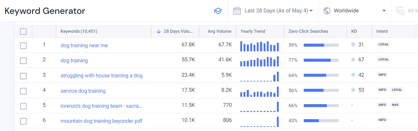The width and height of the screenshot is (418, 131).
Task: Click the calendar icon beside date range
Action: pyautogui.click(x=237, y=11)
